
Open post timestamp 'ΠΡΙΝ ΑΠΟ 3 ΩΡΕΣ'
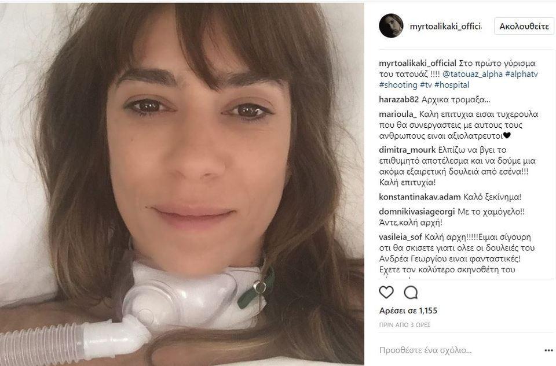tap(405, 325)
